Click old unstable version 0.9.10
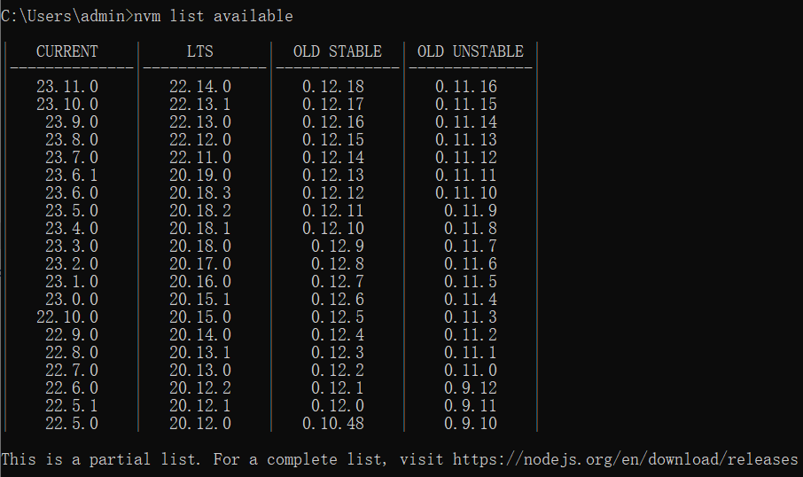Viewport: 803px width, 477px height. tap(471, 424)
